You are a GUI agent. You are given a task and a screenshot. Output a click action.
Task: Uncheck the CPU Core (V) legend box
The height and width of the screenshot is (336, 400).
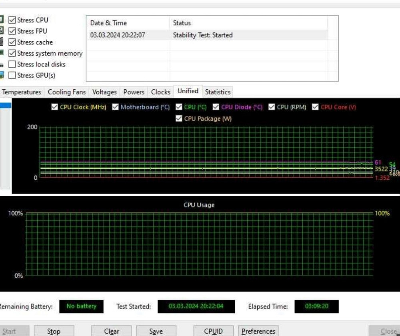click(x=315, y=107)
